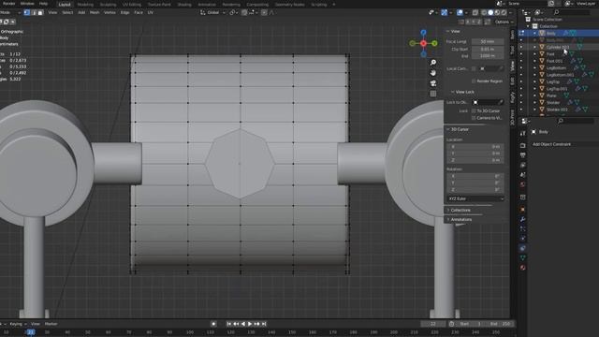Open the Vertex menu

pyautogui.click(x=110, y=12)
